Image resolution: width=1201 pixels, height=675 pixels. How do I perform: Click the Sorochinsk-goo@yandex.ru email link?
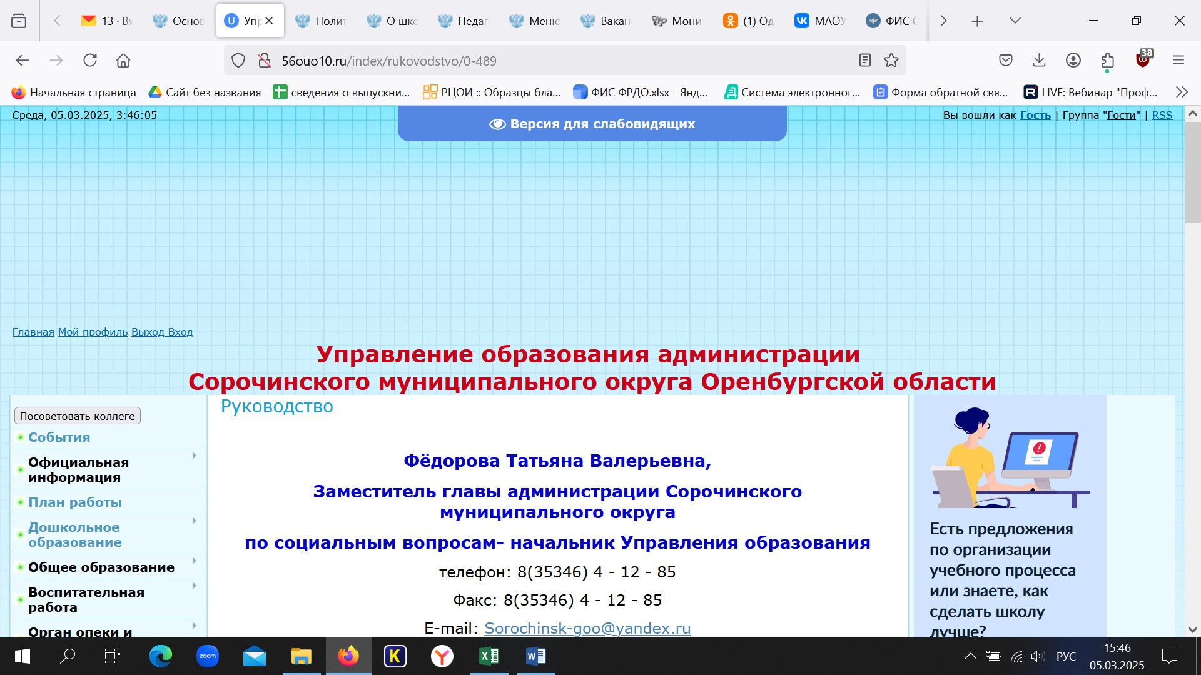tap(588, 628)
